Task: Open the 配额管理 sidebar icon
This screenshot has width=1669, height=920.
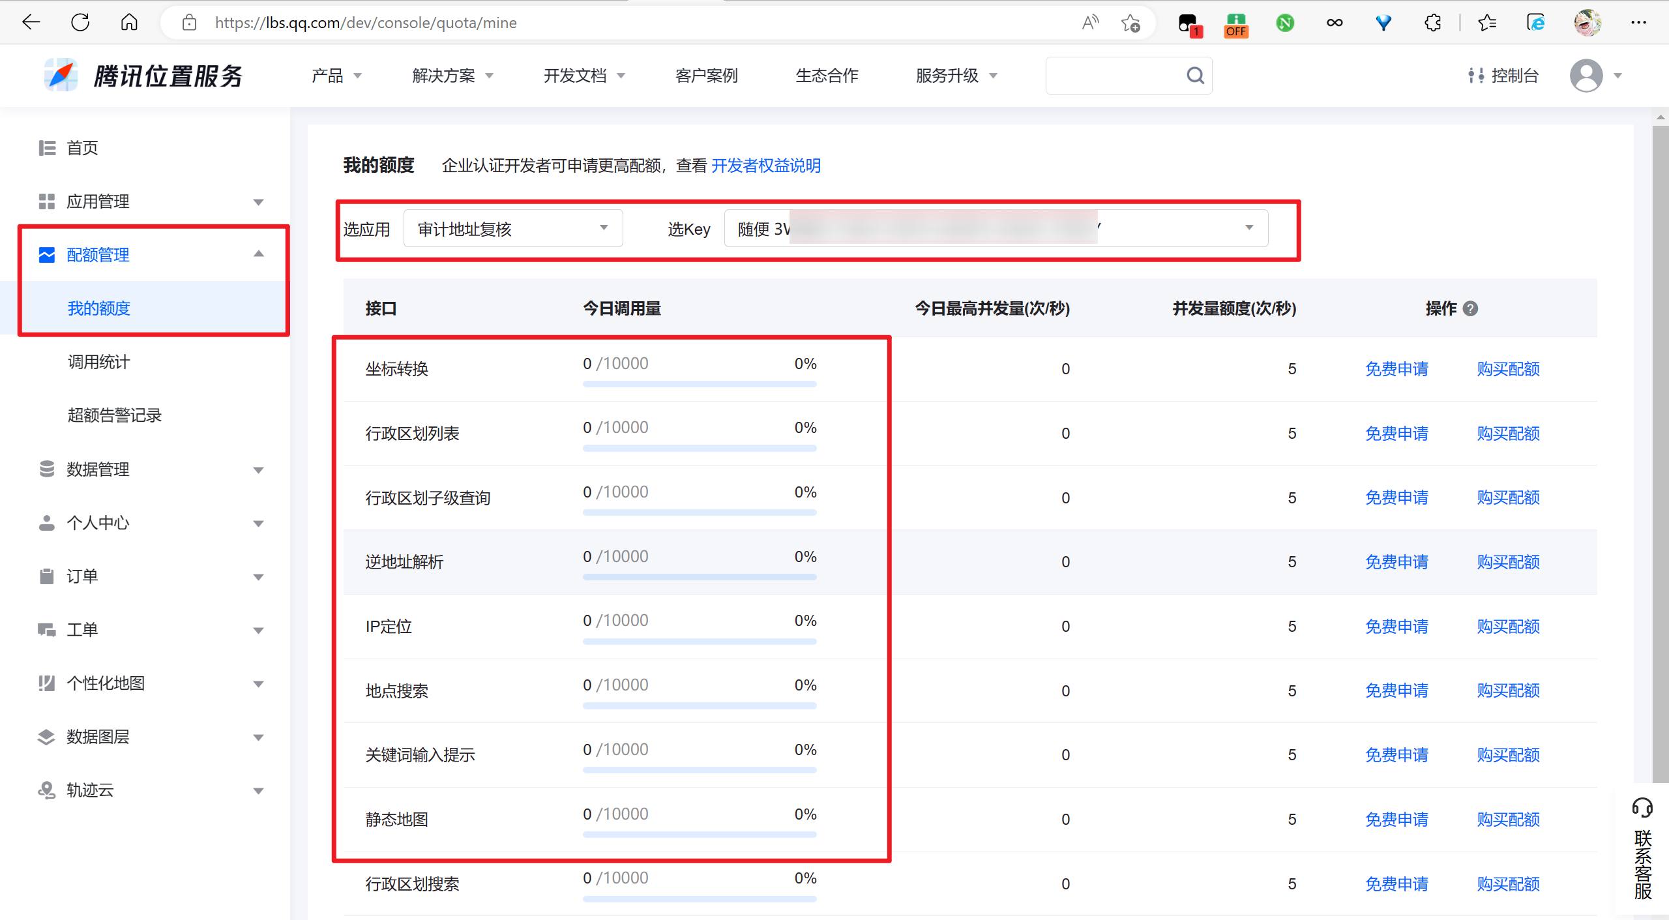Action: pyautogui.click(x=46, y=255)
